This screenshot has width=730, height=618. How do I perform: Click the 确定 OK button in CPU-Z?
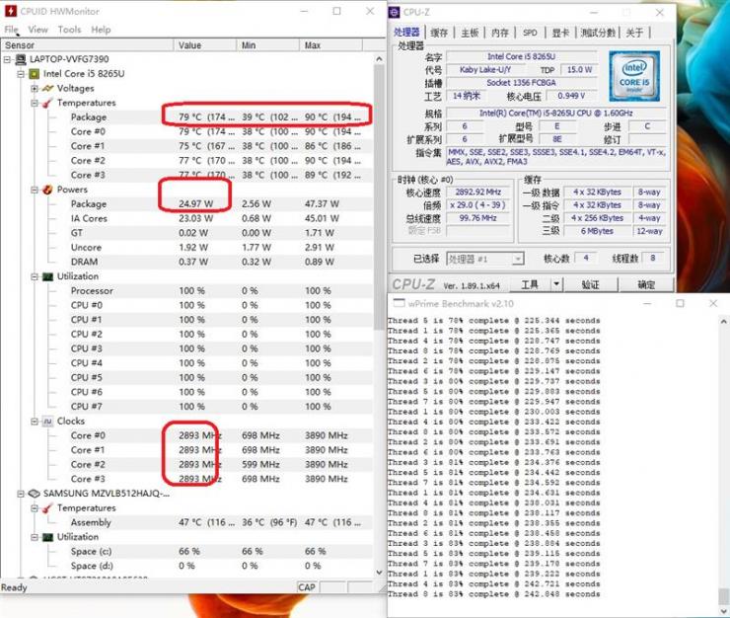[x=646, y=284]
